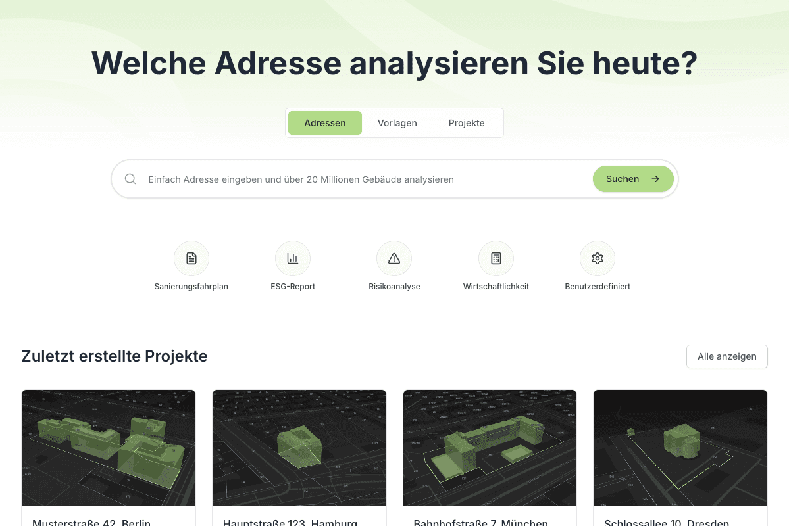Click the magnifier icon in the search bar
The image size is (789, 526).
pos(130,178)
